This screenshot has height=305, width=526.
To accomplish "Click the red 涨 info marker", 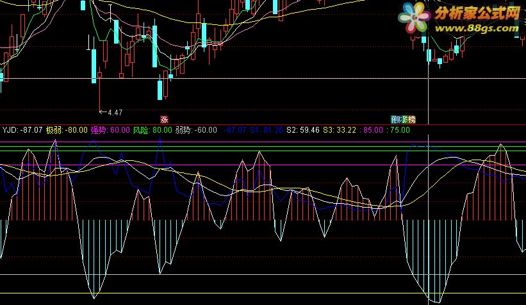I will pos(164,119).
